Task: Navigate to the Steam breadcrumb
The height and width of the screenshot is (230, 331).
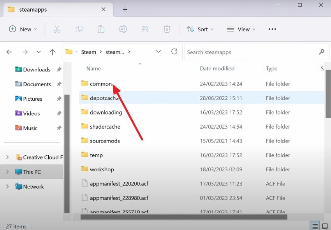Action: point(88,52)
